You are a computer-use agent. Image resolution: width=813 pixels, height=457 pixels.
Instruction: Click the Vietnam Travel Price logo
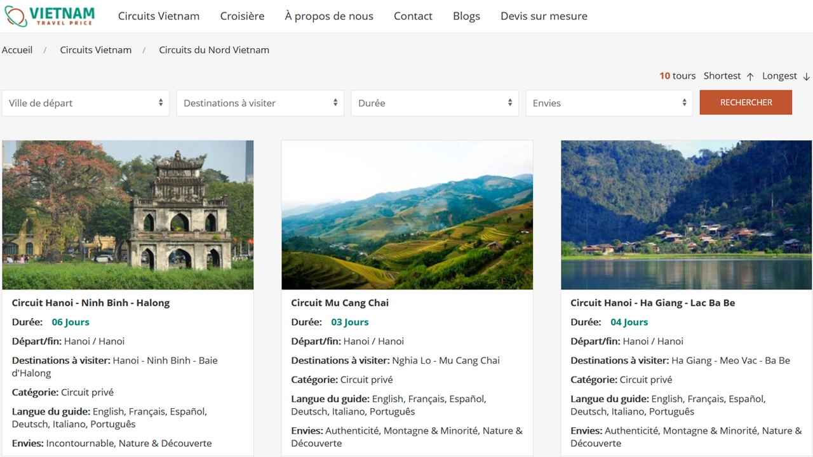[50, 16]
